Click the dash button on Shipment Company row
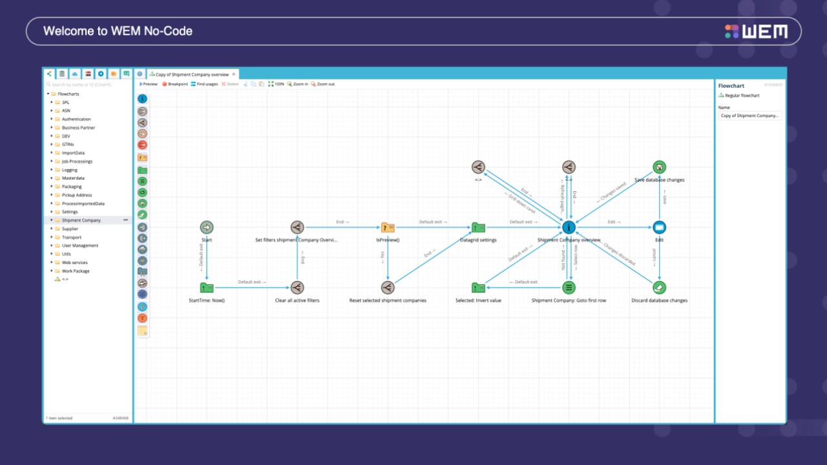The image size is (827, 465). tap(125, 220)
